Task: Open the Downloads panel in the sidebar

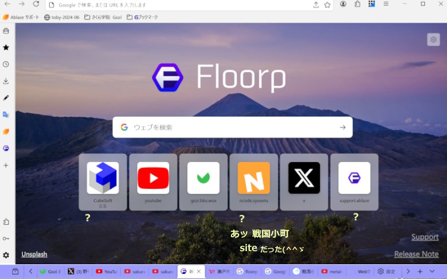Action: (6, 81)
